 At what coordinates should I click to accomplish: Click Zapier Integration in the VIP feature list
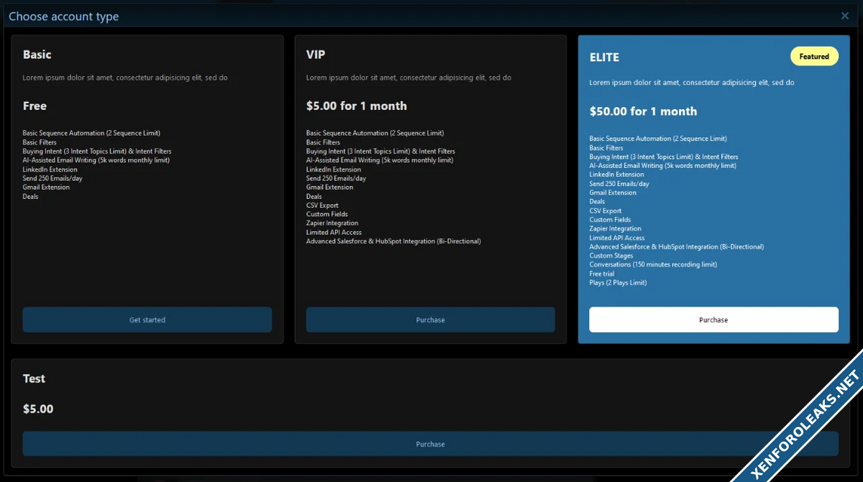(332, 223)
